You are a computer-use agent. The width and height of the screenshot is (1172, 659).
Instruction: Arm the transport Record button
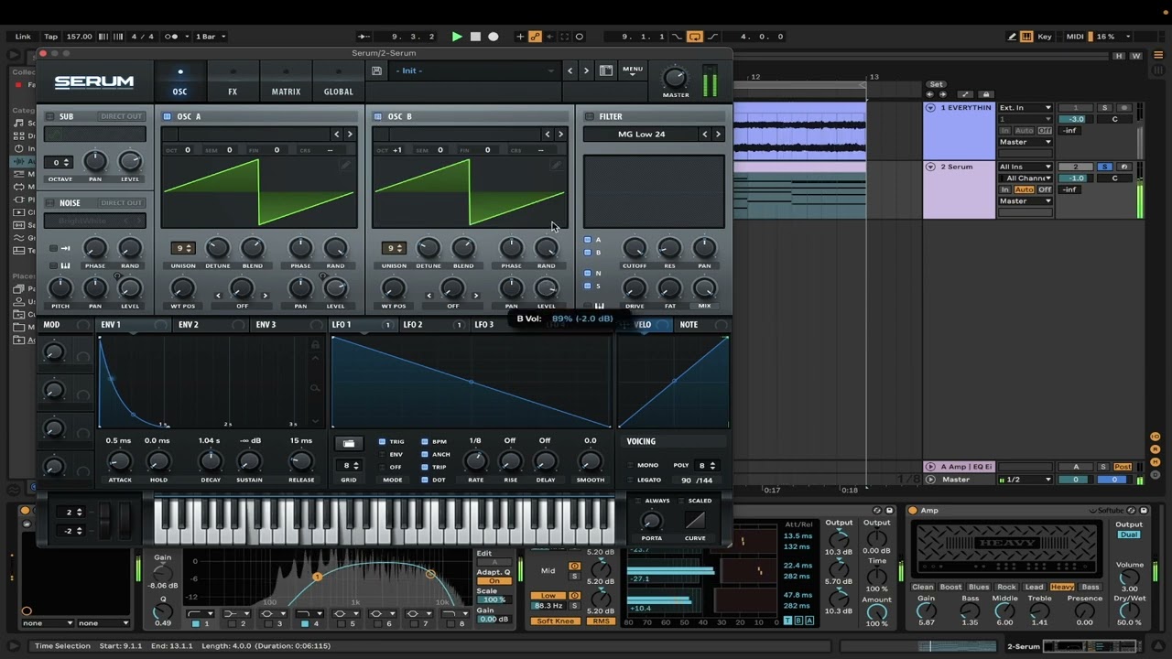[x=494, y=37]
